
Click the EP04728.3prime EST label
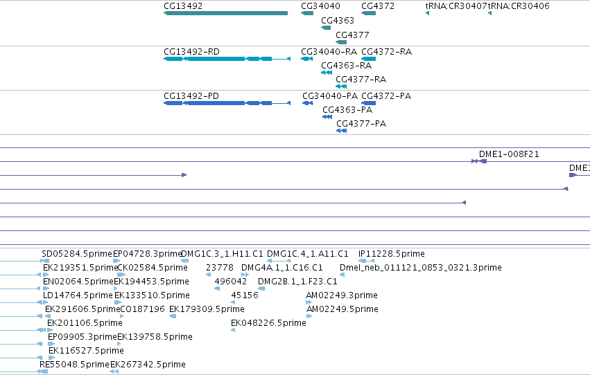click(148, 254)
